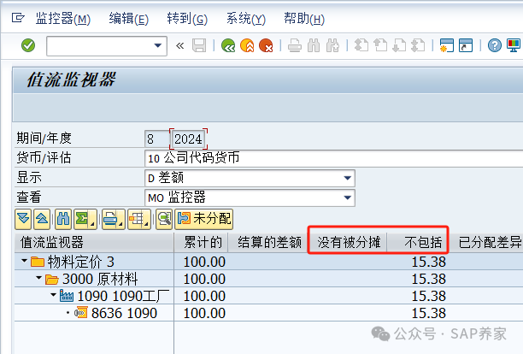Click the 累计的 column header

pos(201,242)
